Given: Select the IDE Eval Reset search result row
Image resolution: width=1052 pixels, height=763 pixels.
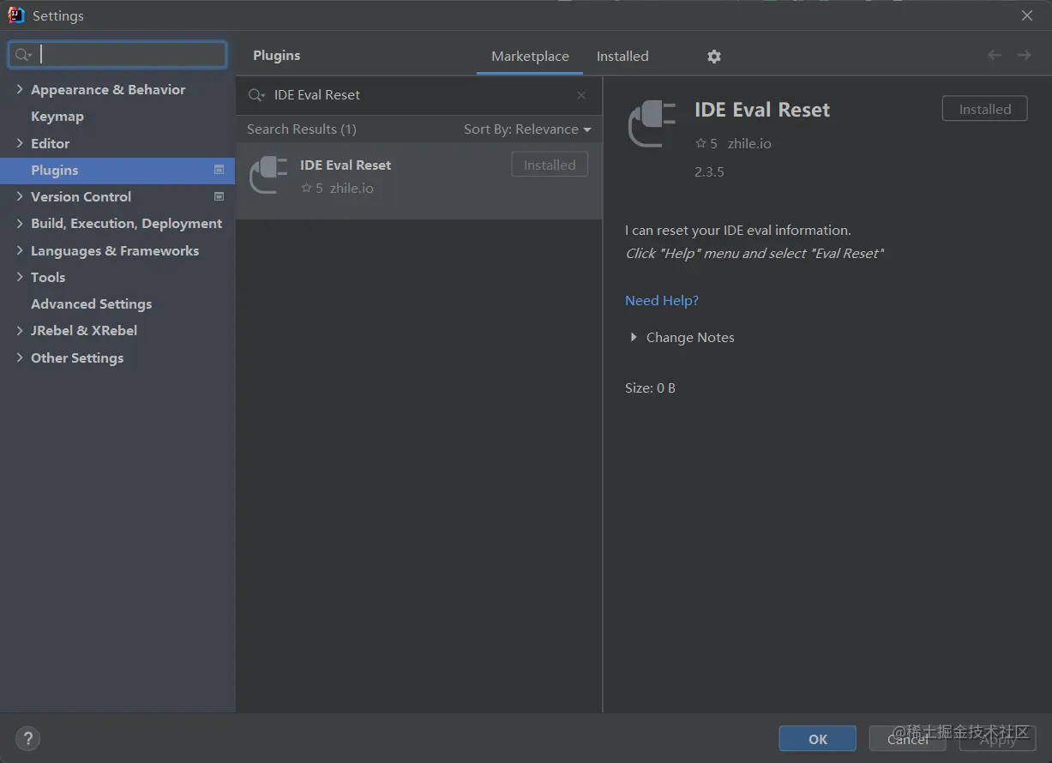Looking at the screenshot, I should point(419,181).
